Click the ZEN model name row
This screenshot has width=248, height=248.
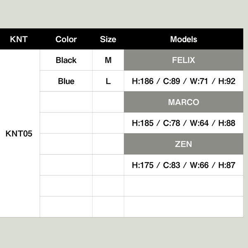tap(184, 144)
